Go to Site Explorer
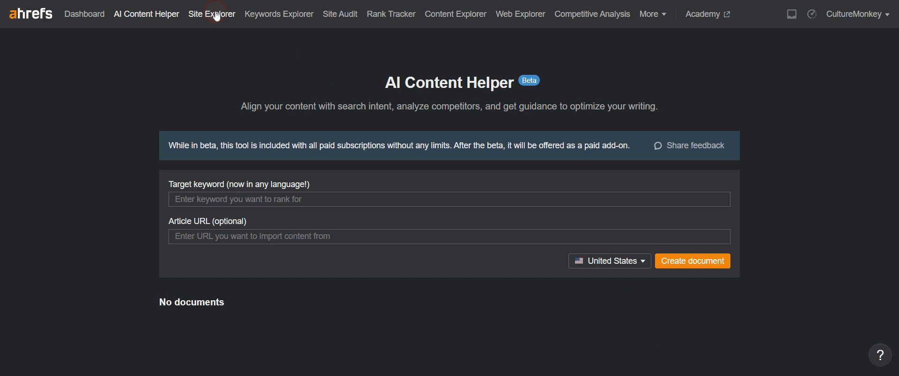Image resolution: width=899 pixels, height=376 pixels. pos(212,14)
